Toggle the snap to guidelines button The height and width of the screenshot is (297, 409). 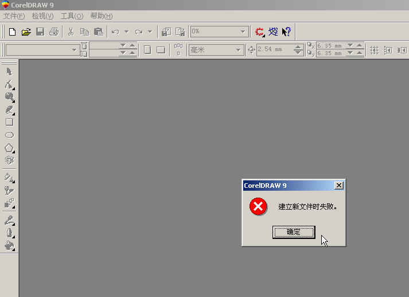tap(388, 50)
